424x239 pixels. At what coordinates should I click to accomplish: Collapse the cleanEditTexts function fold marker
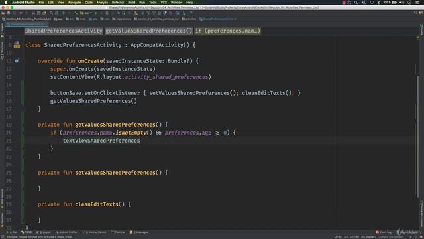click(x=24, y=204)
